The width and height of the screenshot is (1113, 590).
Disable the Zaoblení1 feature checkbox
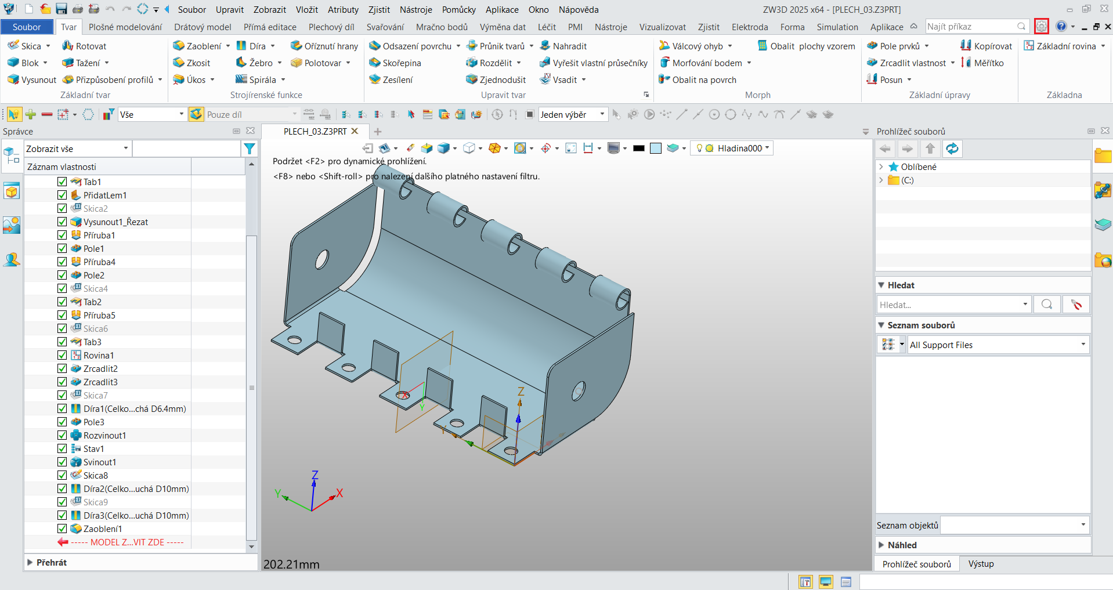click(62, 529)
